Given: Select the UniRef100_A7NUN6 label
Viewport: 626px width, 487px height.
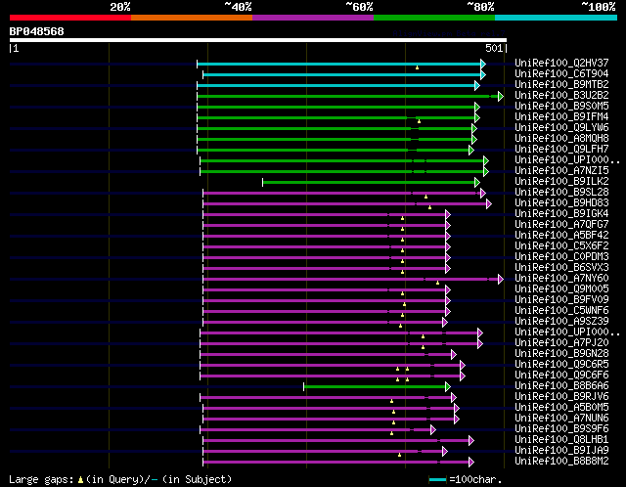Looking at the screenshot, I should click(x=561, y=419).
